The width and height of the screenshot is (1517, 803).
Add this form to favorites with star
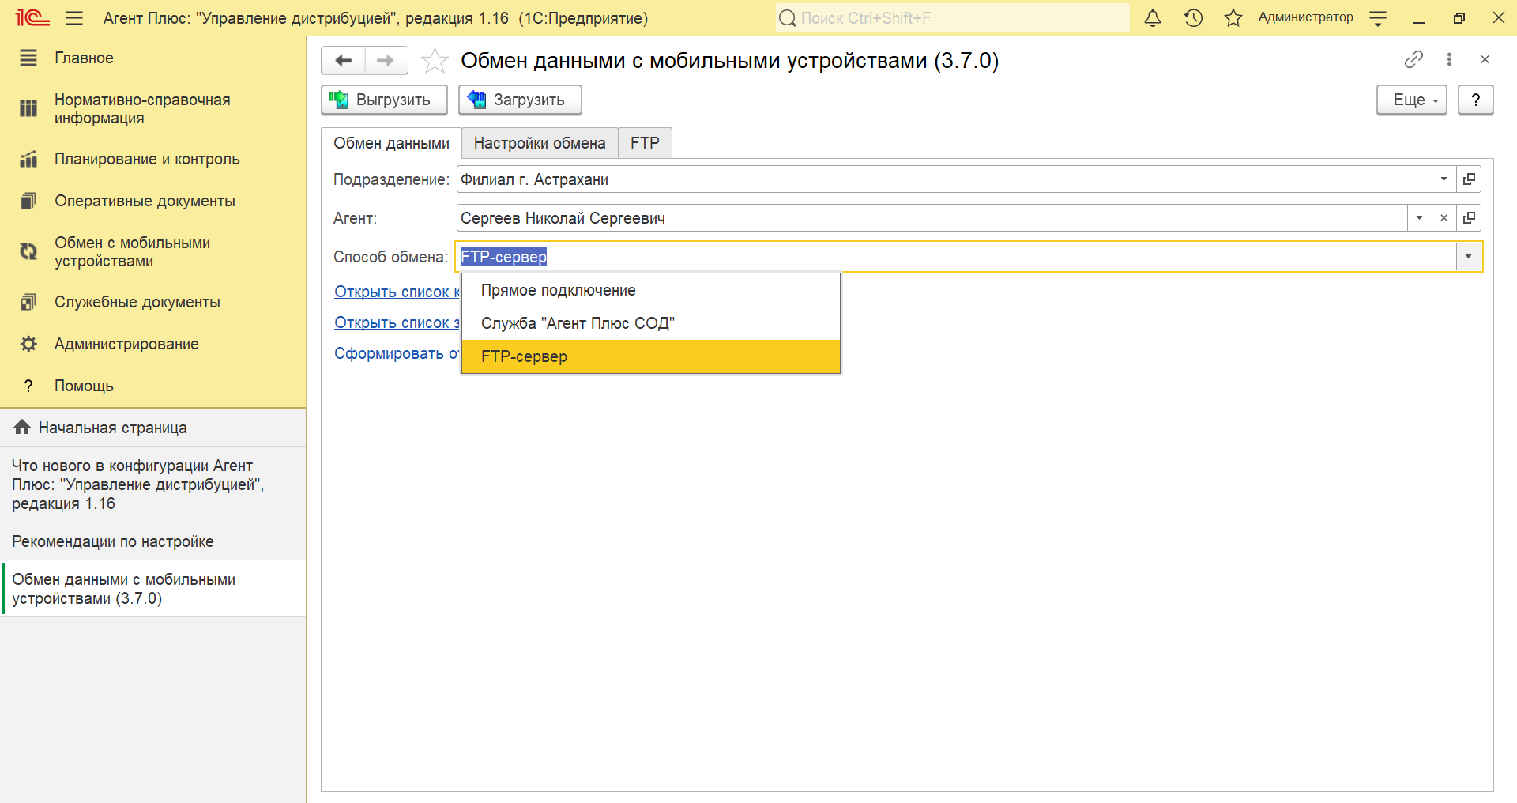[x=435, y=61]
